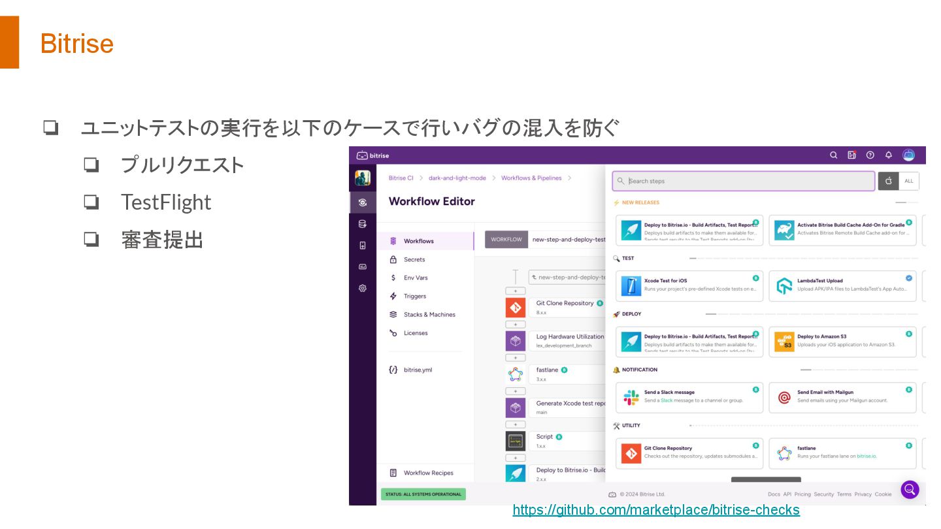The height and width of the screenshot is (529, 941).
Task: Click the Docs footer link
Action: coord(774,494)
